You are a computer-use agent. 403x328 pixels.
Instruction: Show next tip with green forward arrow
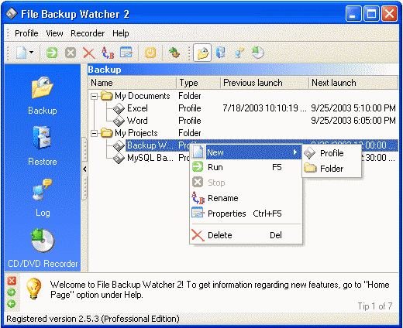(12, 292)
